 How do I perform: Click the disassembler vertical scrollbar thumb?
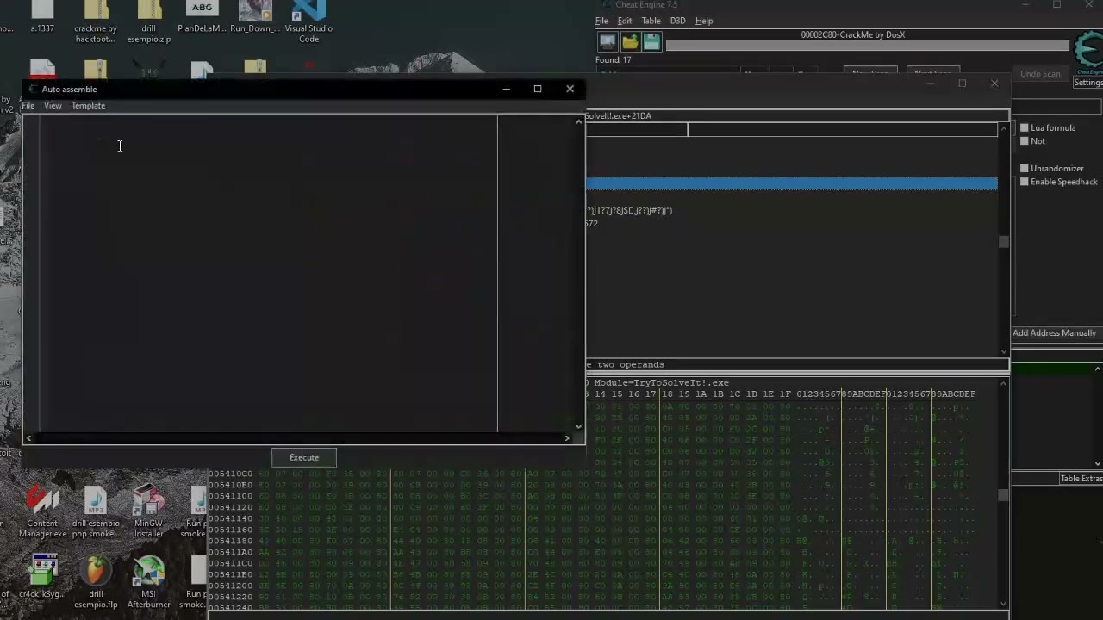click(1003, 242)
